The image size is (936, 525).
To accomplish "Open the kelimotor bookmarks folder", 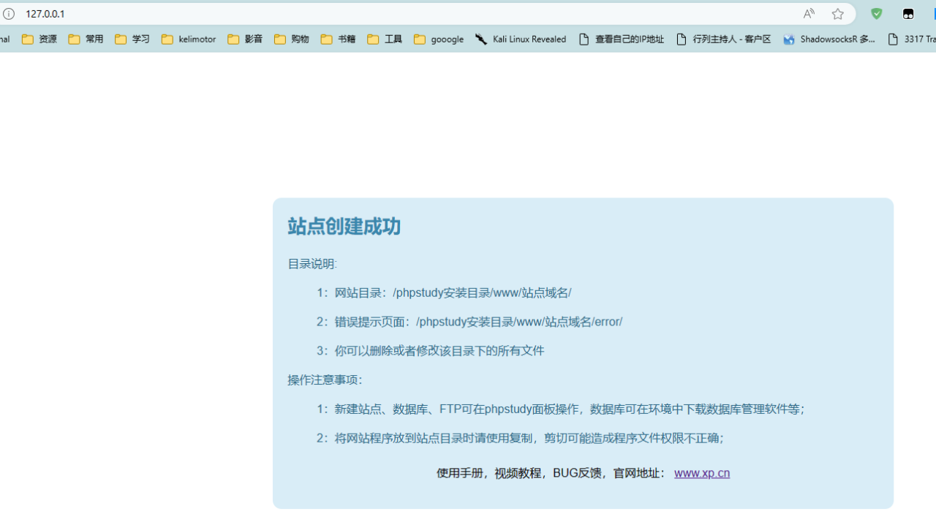I will [x=188, y=39].
